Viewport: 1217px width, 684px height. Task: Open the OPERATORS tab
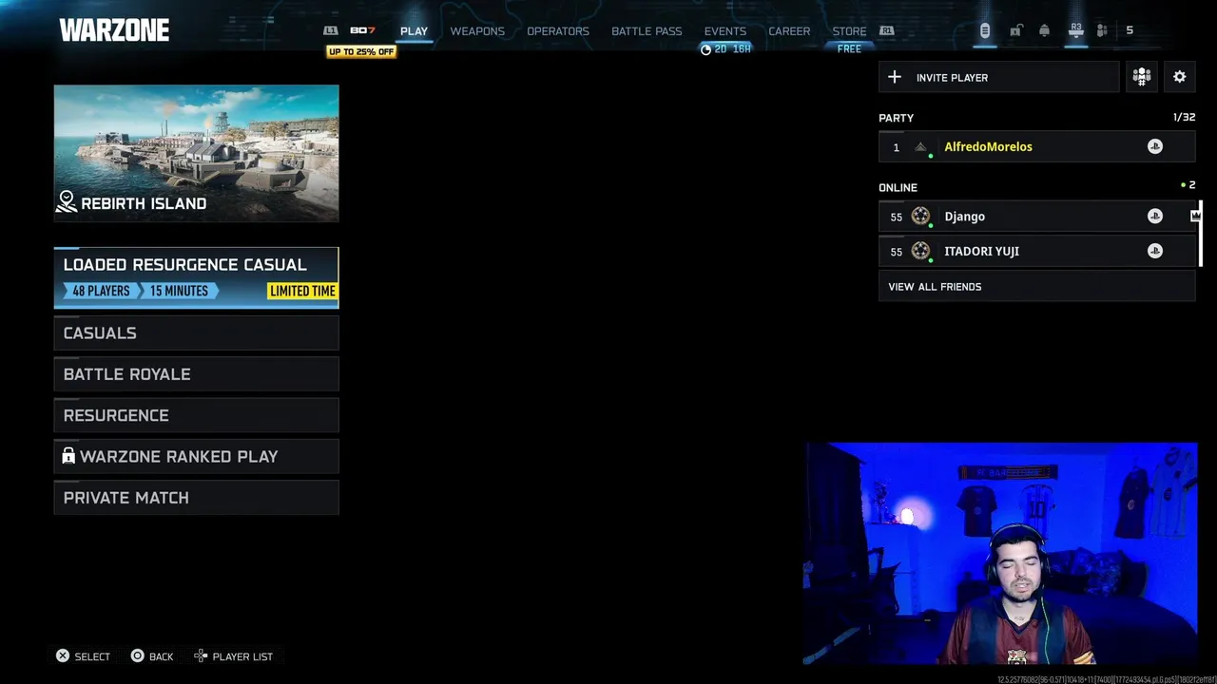pos(558,31)
